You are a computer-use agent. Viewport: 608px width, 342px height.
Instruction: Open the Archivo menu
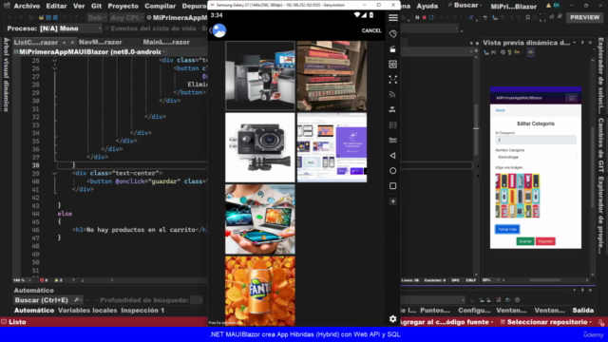27,6
